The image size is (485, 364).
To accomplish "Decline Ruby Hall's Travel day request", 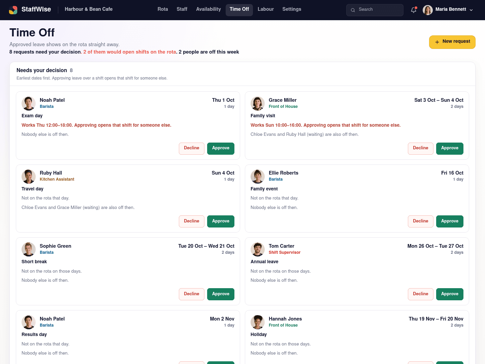I will click(x=191, y=221).
